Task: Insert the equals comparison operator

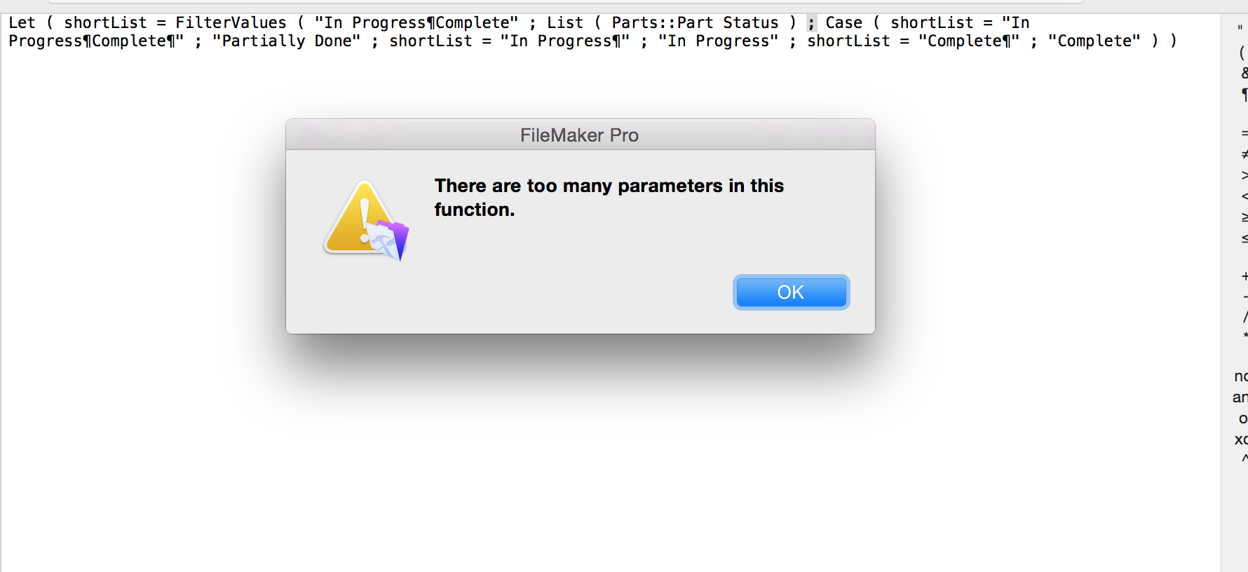Action: tap(1244, 133)
